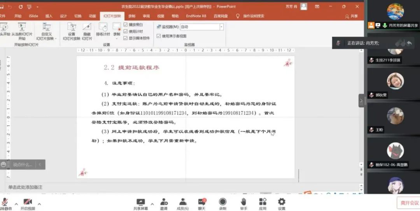Click 排练计时 rehearse timings icon
Viewport: 420px width, 211px height.
coord(103,28)
